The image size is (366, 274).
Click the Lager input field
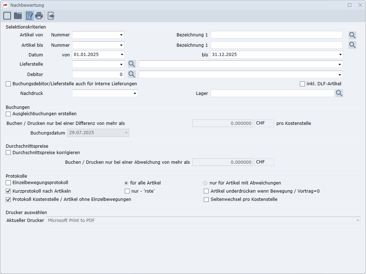tap(272, 93)
